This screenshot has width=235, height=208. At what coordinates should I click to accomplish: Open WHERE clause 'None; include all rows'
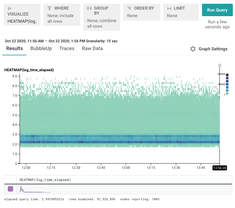[60, 18]
